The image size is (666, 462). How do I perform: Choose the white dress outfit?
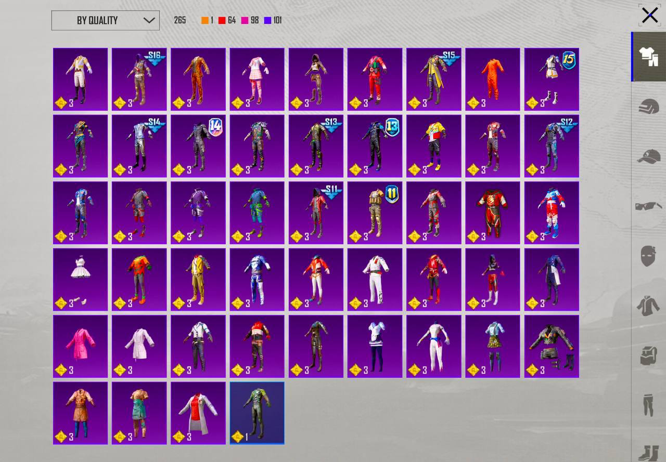[81, 280]
